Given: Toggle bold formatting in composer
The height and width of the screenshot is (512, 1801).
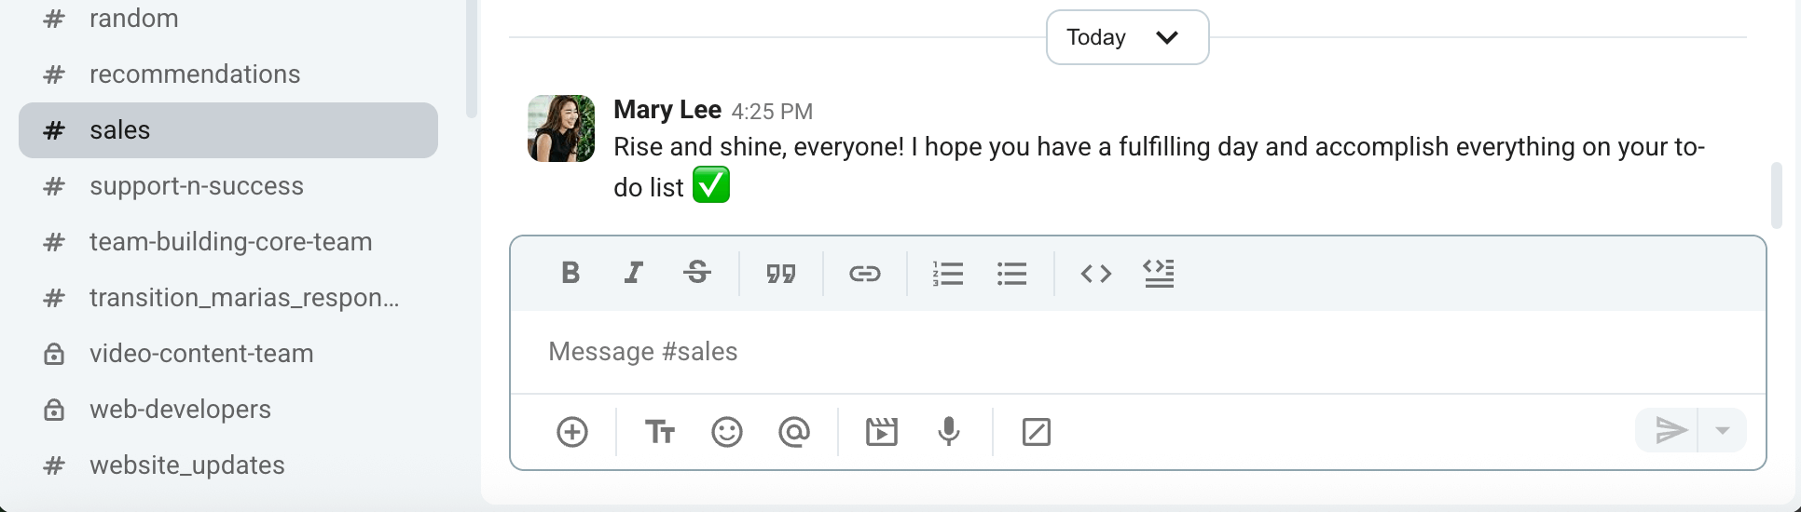Looking at the screenshot, I should click(571, 273).
